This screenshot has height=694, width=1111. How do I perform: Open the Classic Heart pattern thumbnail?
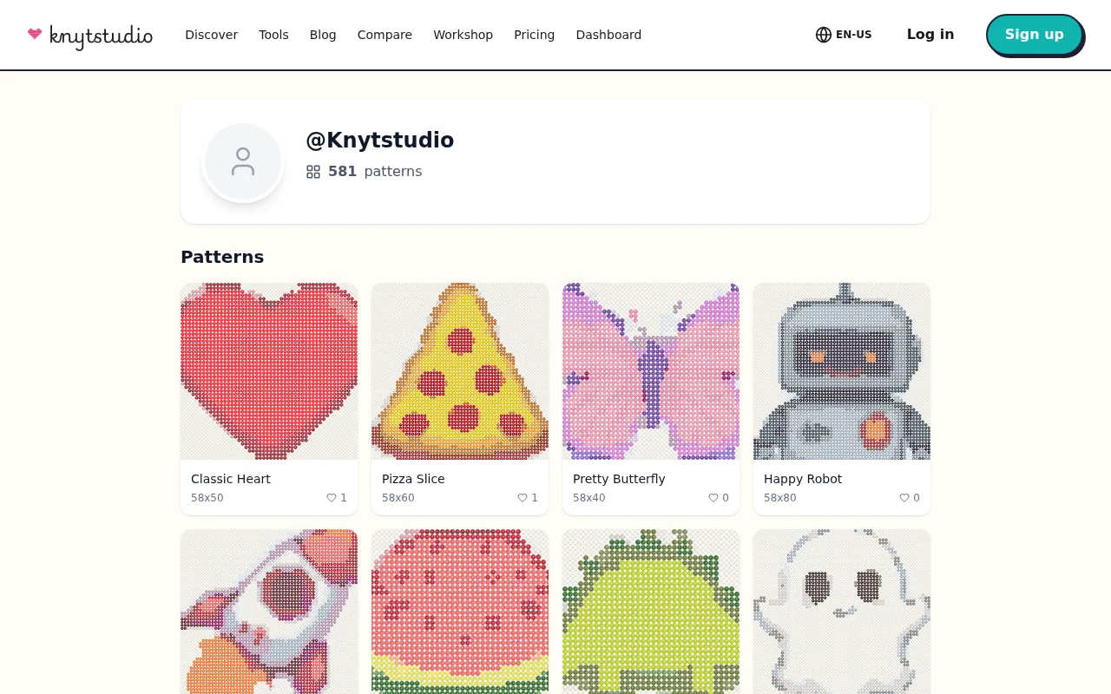[x=269, y=371]
